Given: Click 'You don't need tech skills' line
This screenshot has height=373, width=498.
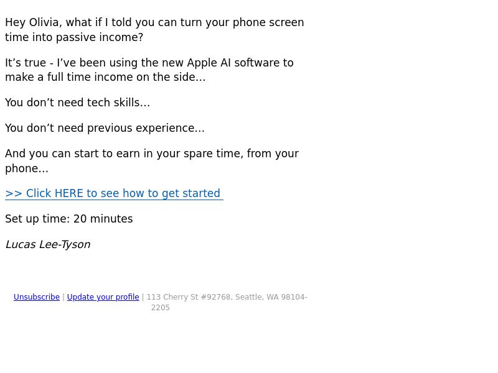Looking at the screenshot, I should [x=77, y=103].
